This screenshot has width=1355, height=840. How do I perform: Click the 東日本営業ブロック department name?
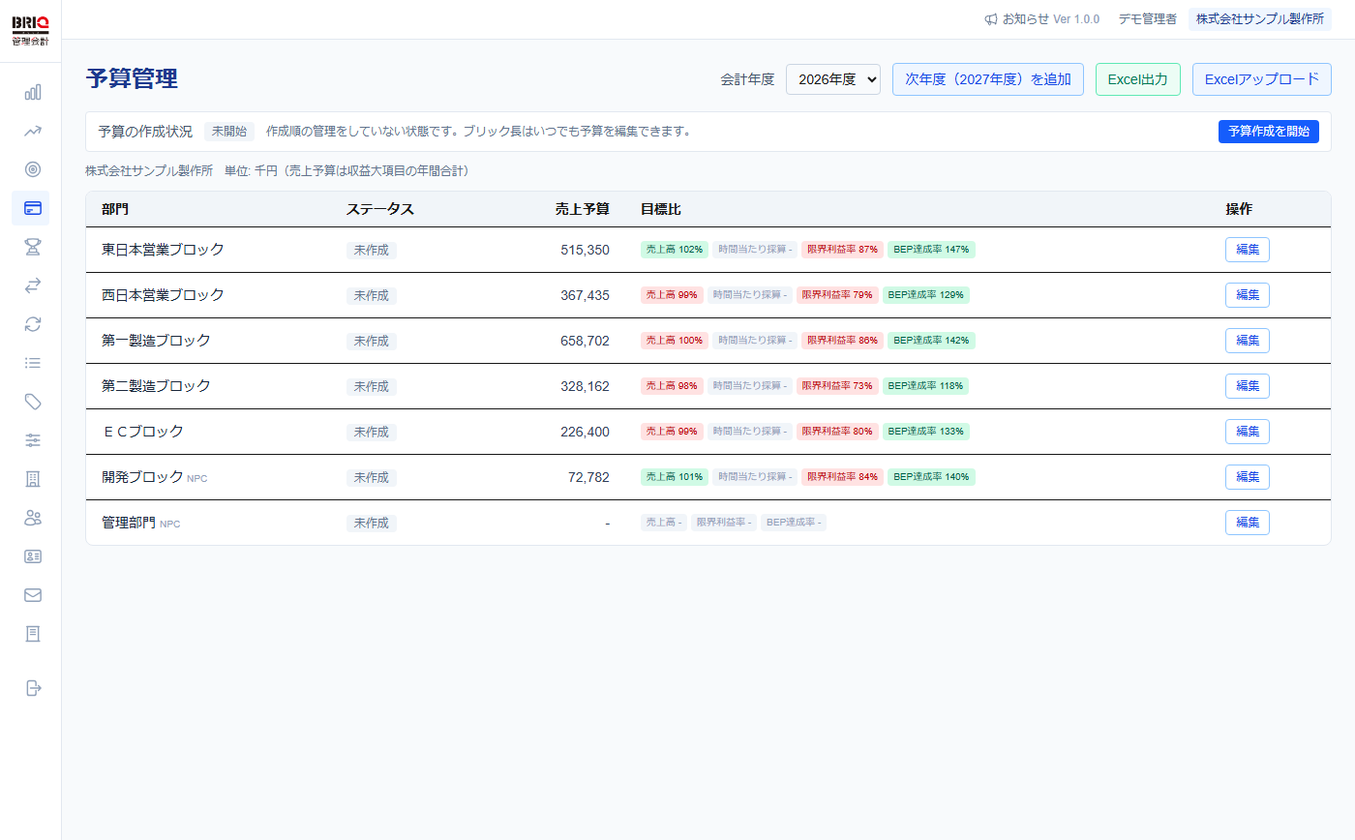[x=163, y=250]
